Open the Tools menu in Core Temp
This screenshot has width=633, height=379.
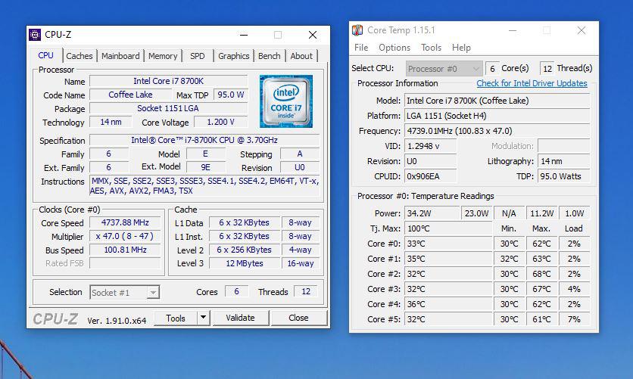tap(431, 48)
